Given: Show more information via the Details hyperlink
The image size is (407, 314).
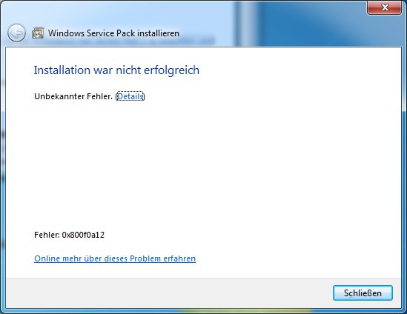Looking at the screenshot, I should (130, 96).
